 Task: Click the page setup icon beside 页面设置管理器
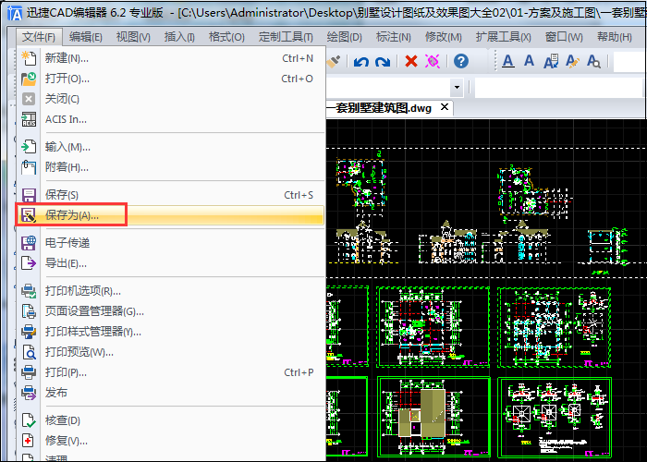(x=29, y=311)
